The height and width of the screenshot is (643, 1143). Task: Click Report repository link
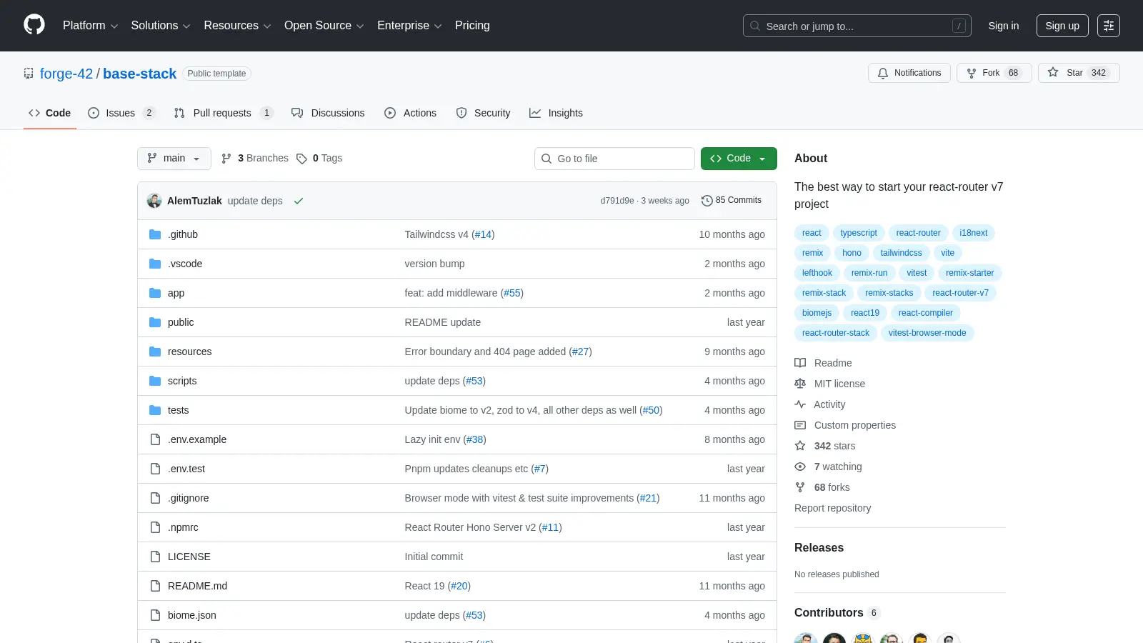[832, 508]
